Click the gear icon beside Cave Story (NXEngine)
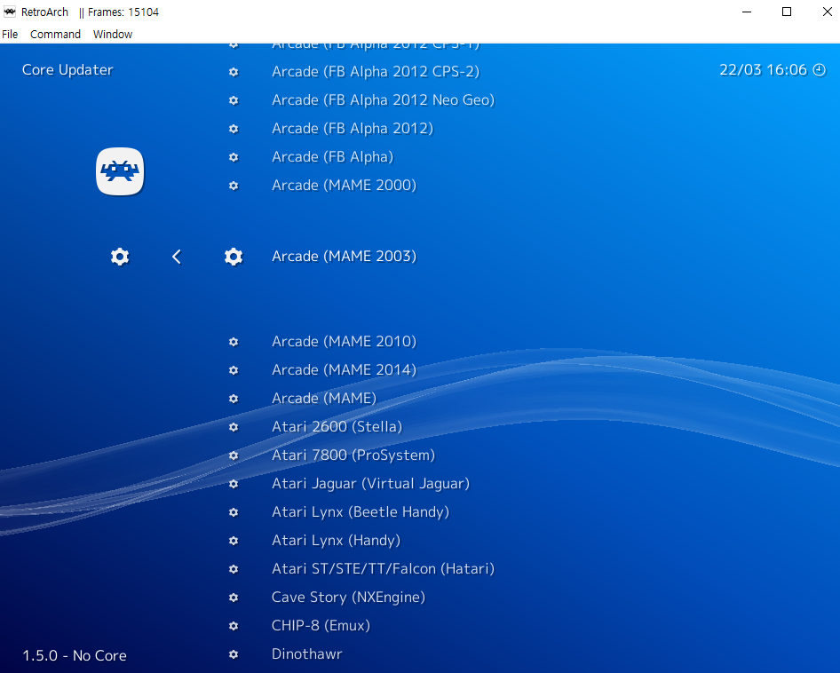The height and width of the screenshot is (673, 840). click(234, 598)
